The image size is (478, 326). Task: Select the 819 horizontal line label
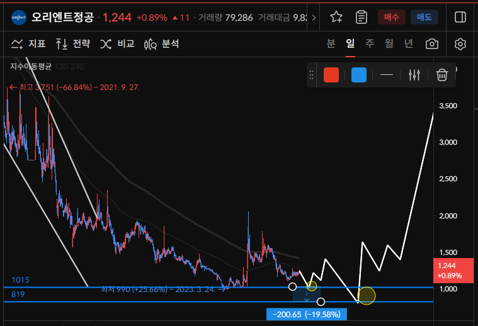coord(18,295)
